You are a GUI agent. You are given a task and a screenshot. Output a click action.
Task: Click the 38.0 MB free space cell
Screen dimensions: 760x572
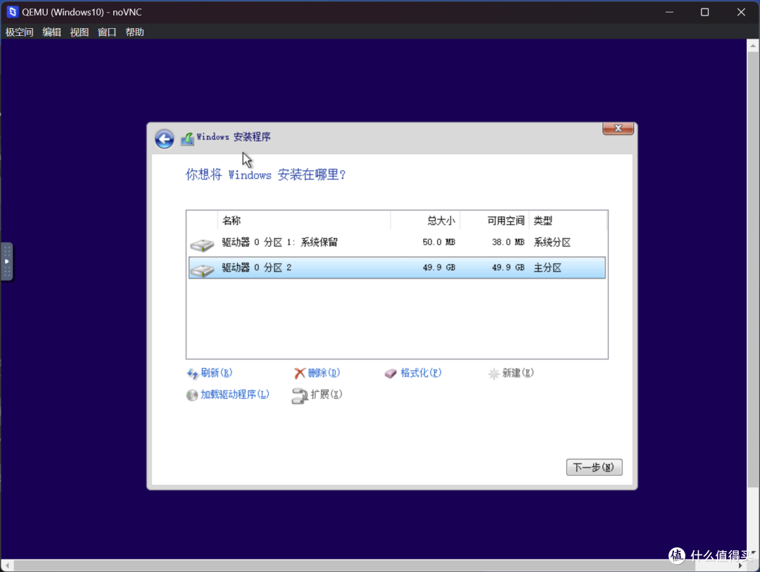[508, 242]
